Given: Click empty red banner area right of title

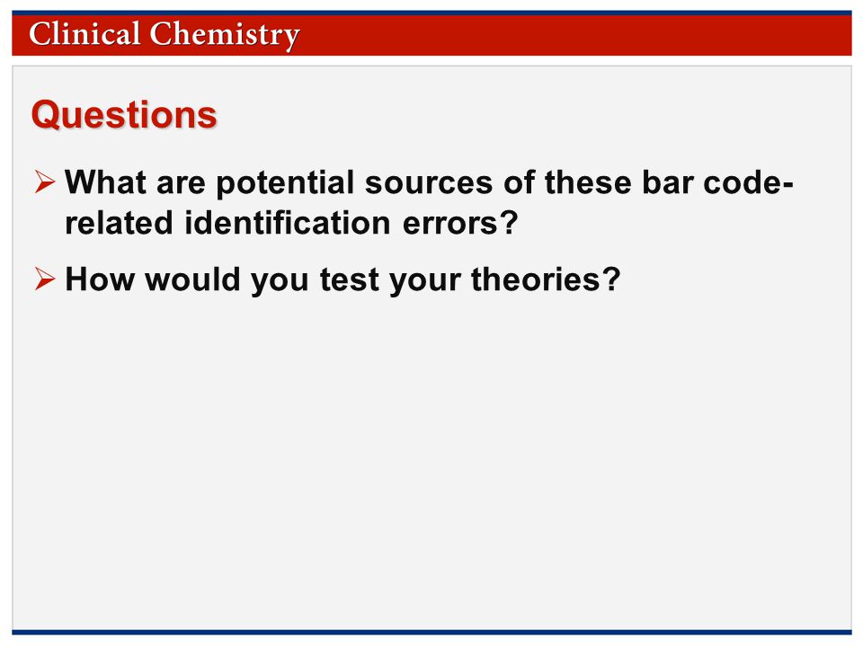Looking at the screenshot, I should 578,35.
